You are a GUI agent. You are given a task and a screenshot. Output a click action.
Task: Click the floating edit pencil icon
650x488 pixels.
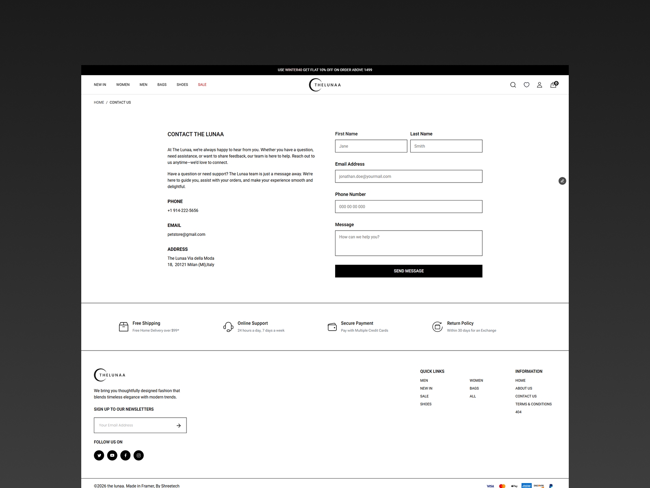(562, 181)
